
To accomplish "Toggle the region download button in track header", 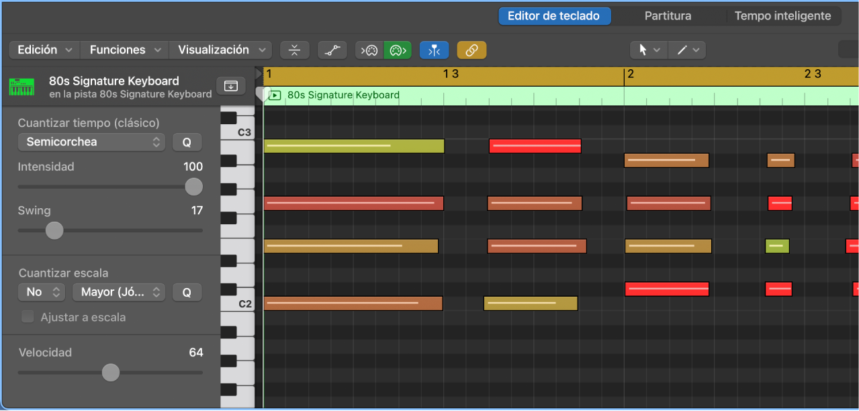I will pos(230,86).
